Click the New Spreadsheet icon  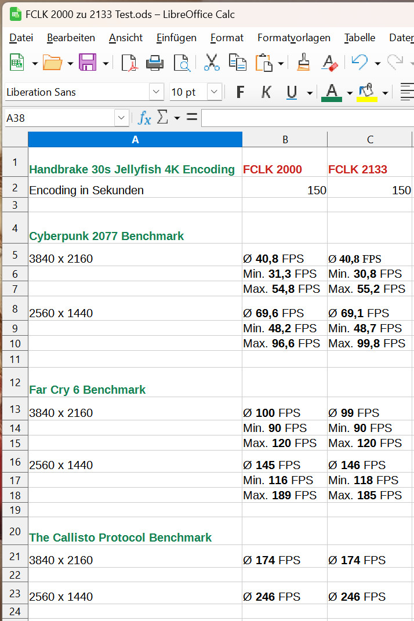pos(17,63)
